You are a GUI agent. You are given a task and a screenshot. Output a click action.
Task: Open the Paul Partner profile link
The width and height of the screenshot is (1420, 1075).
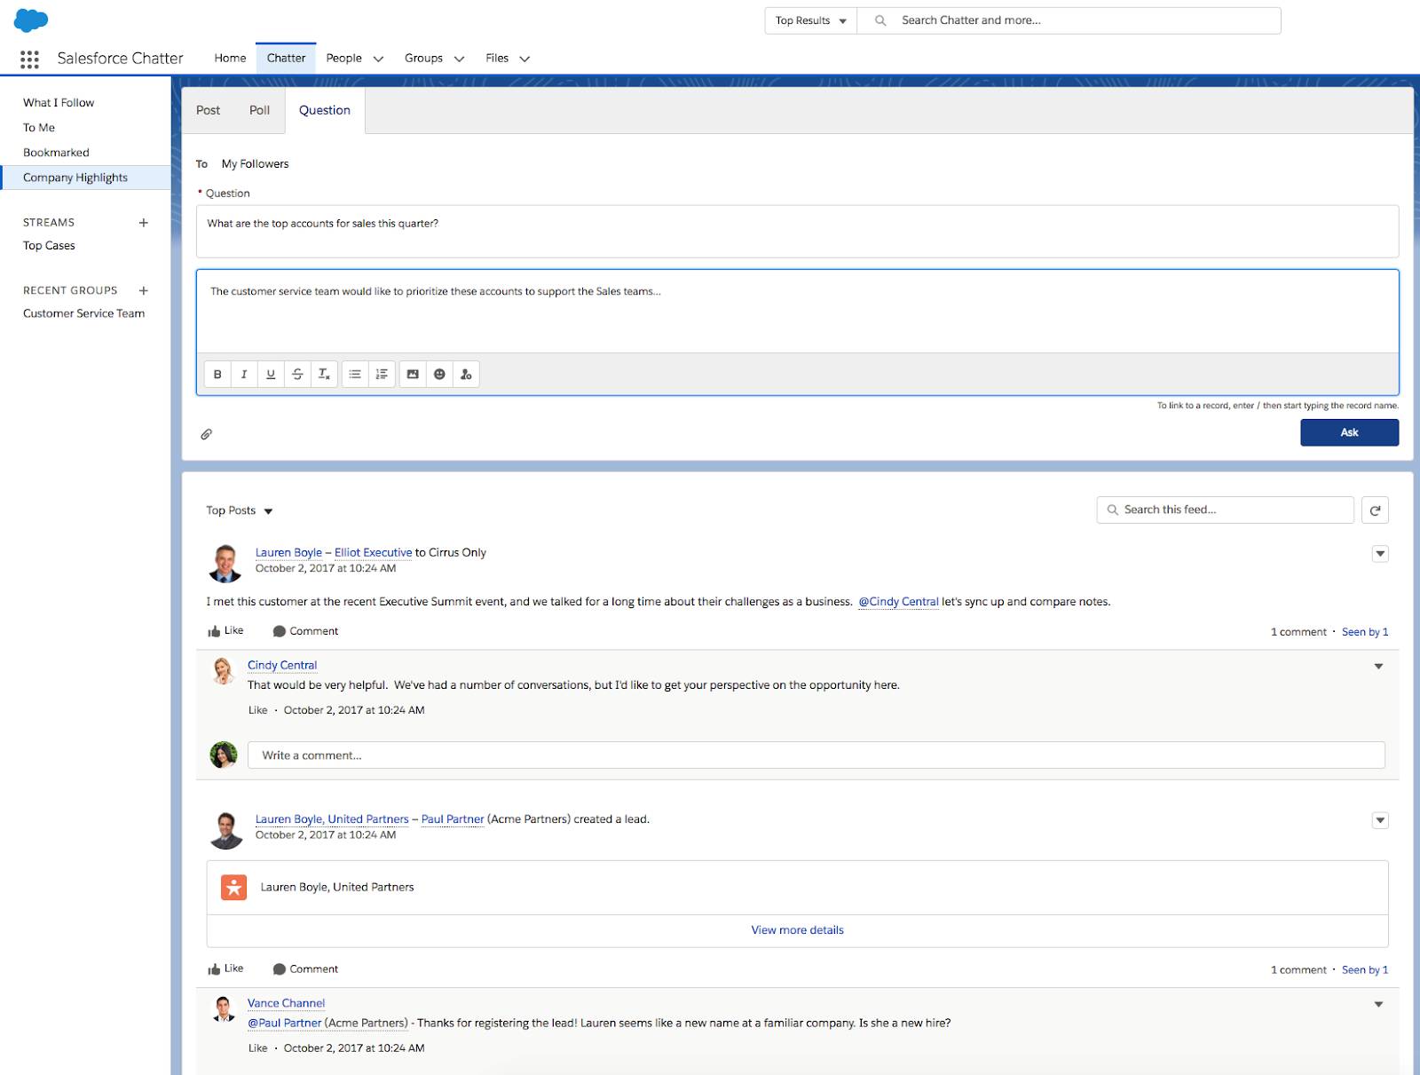click(x=453, y=819)
